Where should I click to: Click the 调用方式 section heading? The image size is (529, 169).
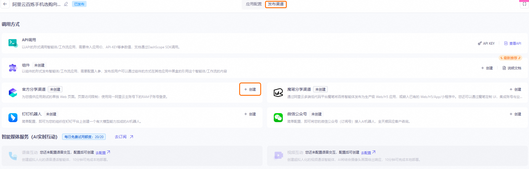click(11, 24)
